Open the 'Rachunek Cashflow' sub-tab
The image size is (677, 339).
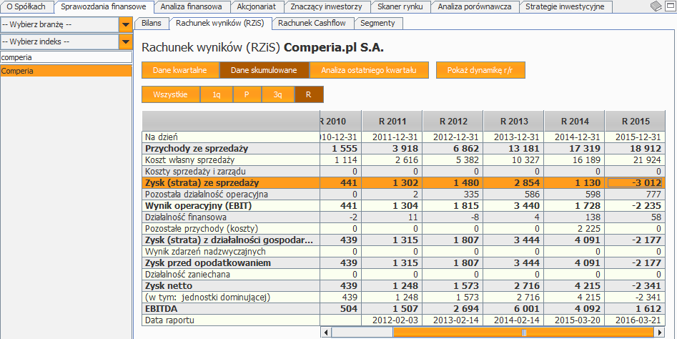[312, 24]
